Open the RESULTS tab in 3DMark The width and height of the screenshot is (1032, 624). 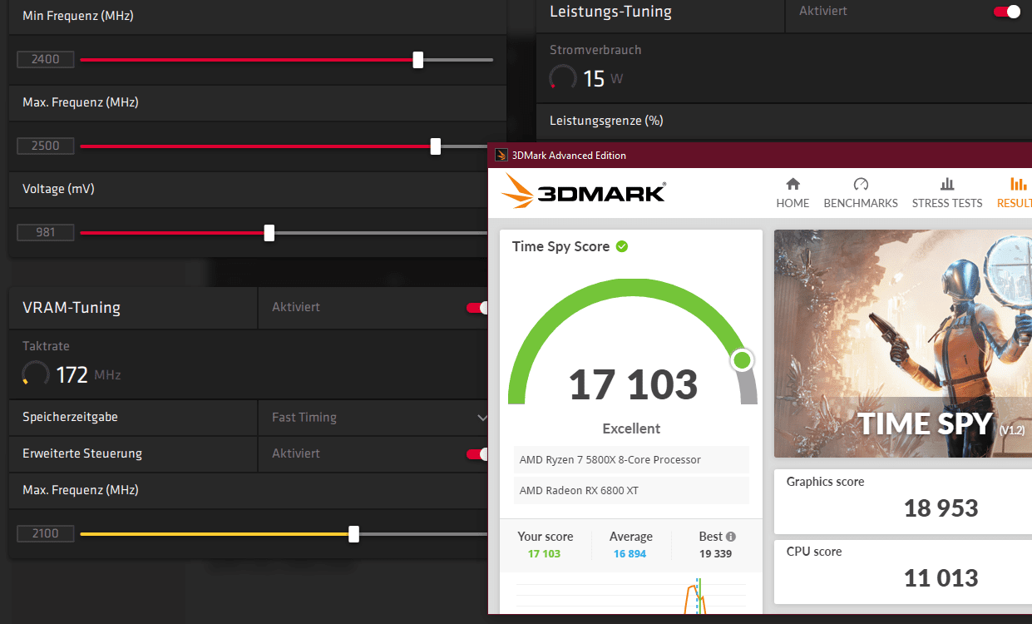pos(1016,193)
